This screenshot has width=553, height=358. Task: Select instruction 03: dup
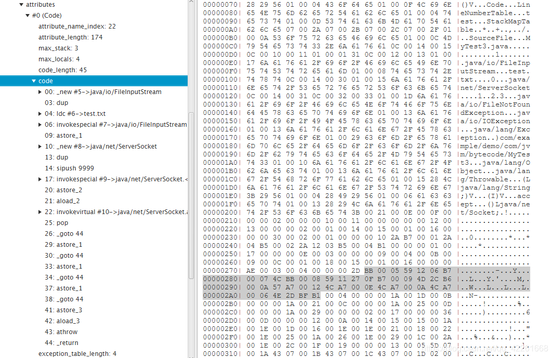pos(57,103)
